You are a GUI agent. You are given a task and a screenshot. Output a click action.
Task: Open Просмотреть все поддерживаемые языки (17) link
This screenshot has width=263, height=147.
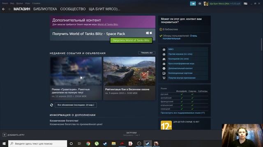182,113
